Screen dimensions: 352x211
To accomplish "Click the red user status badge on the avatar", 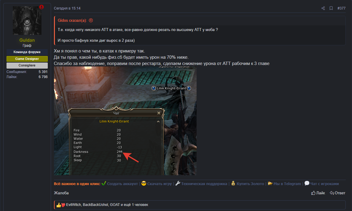I will click(x=41, y=7).
